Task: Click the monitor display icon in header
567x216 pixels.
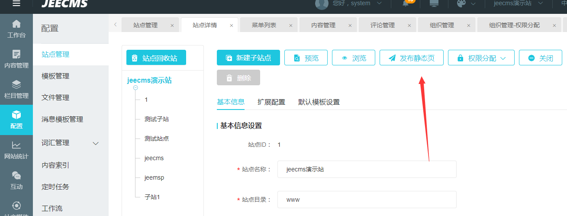Action: pyautogui.click(x=434, y=3)
